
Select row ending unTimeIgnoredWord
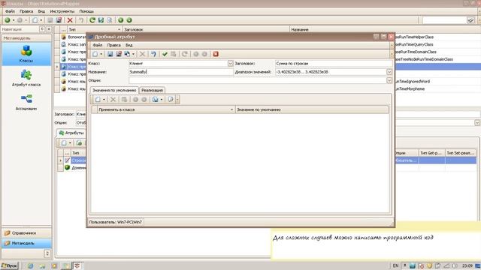[x=413, y=82]
